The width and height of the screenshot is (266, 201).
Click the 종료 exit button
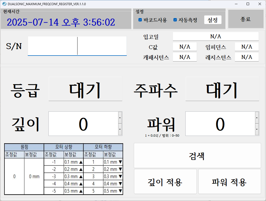[x=245, y=19]
